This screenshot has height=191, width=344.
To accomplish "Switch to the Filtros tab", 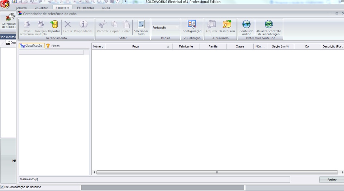I will click(53, 46).
